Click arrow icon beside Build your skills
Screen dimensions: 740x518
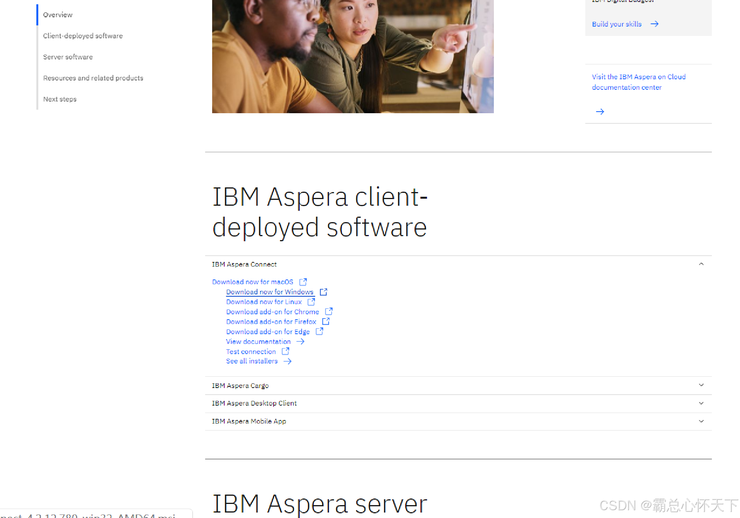click(x=654, y=24)
